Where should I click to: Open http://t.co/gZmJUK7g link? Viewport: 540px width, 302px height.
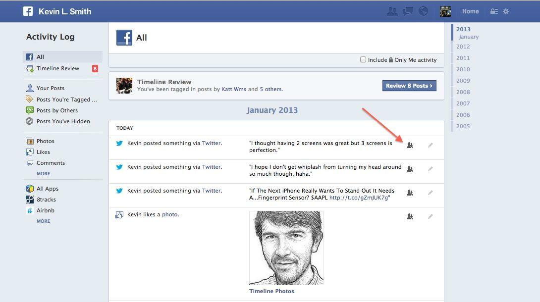359,198
